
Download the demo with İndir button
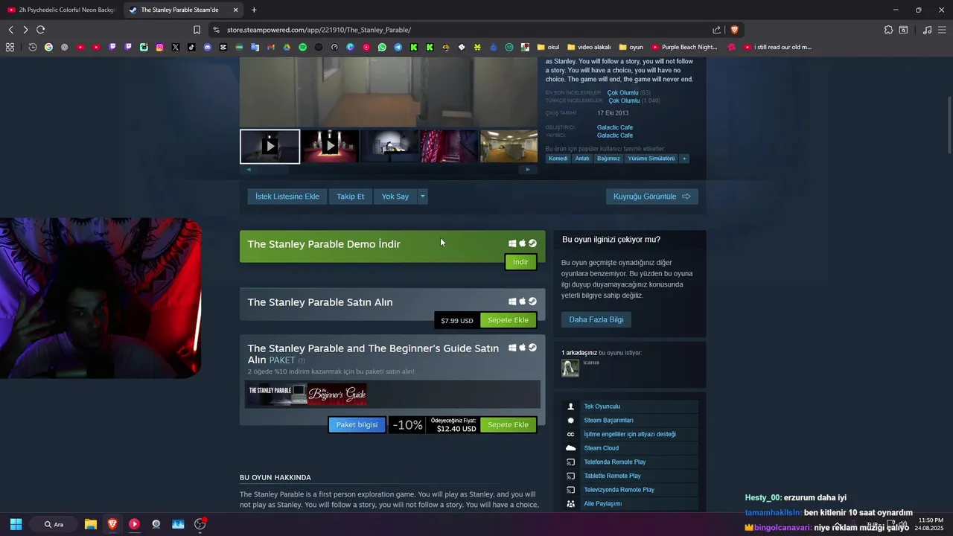pos(520,262)
